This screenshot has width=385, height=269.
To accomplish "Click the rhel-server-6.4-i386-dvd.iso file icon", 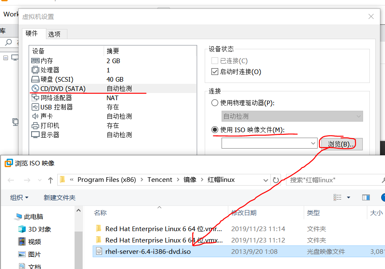I will (x=99, y=251).
